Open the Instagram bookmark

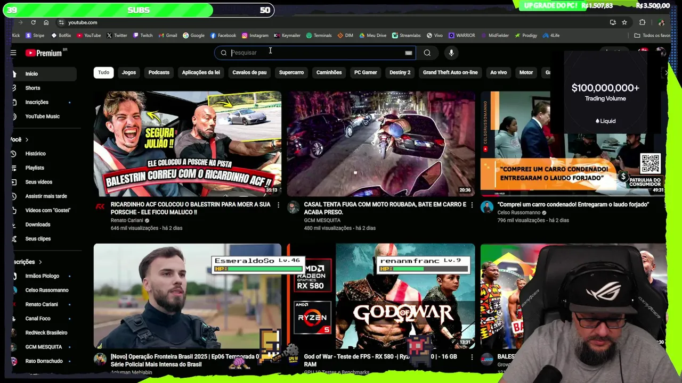(255, 36)
